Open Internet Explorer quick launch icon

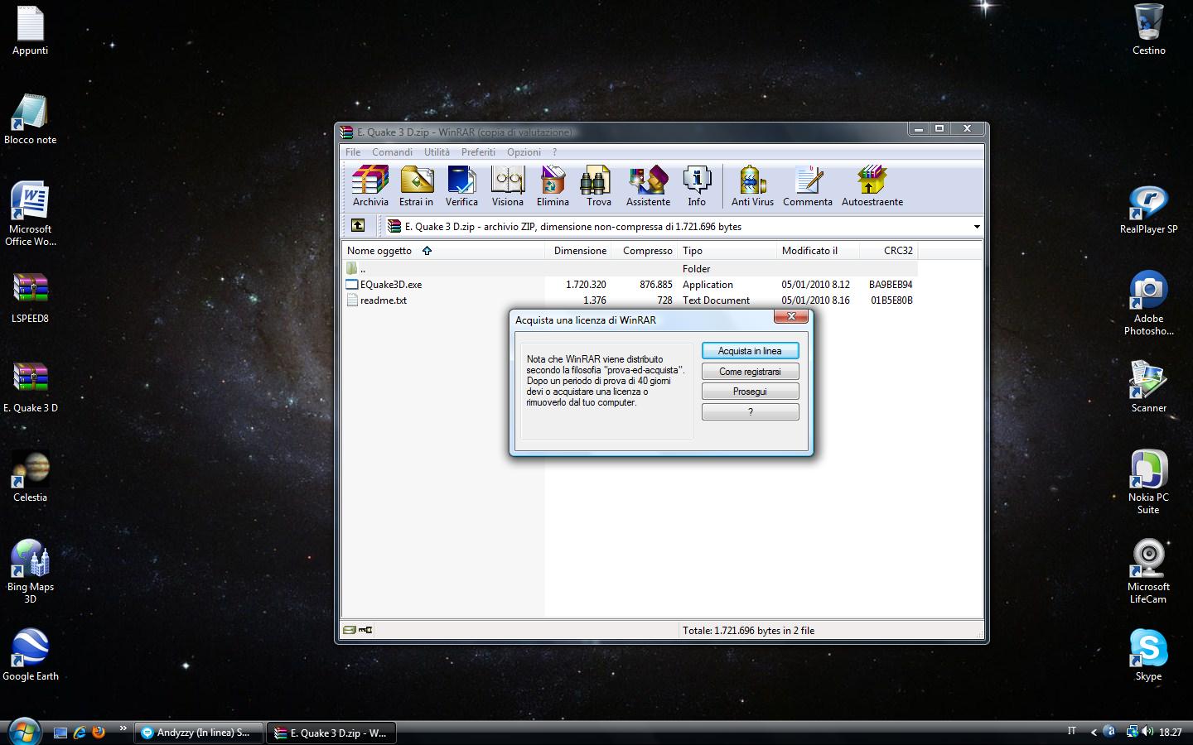pyautogui.click(x=80, y=733)
